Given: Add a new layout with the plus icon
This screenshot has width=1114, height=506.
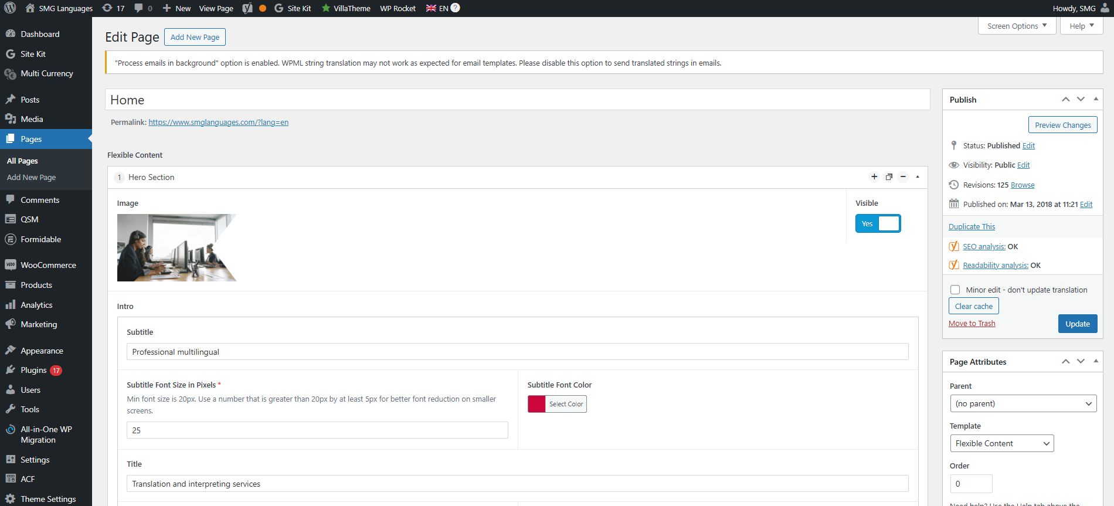Looking at the screenshot, I should coord(874,177).
